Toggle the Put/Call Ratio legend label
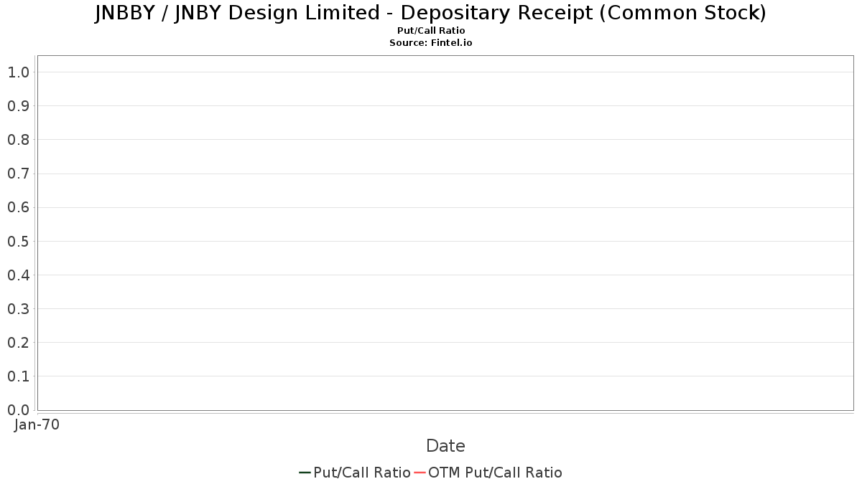 click(x=362, y=473)
